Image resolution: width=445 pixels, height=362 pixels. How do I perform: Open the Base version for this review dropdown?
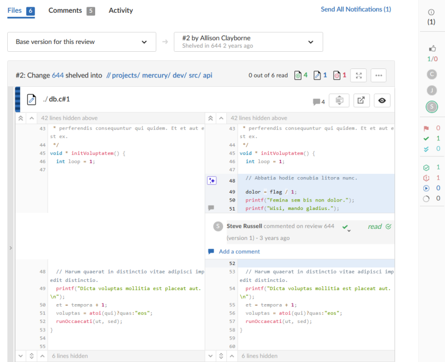coord(81,42)
